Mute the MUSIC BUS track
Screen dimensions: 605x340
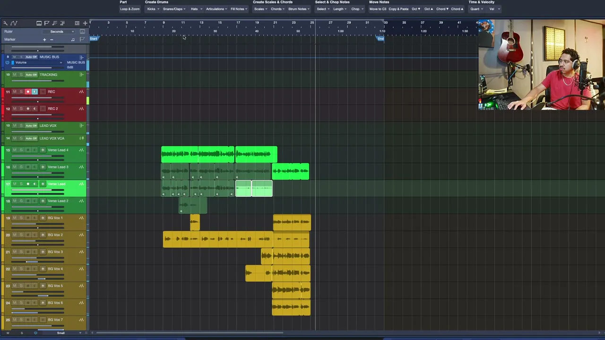[14, 57]
